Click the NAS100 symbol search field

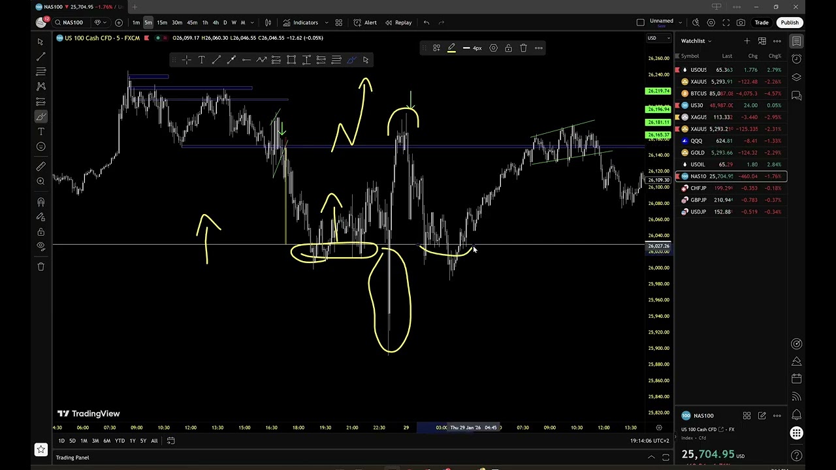coord(72,22)
